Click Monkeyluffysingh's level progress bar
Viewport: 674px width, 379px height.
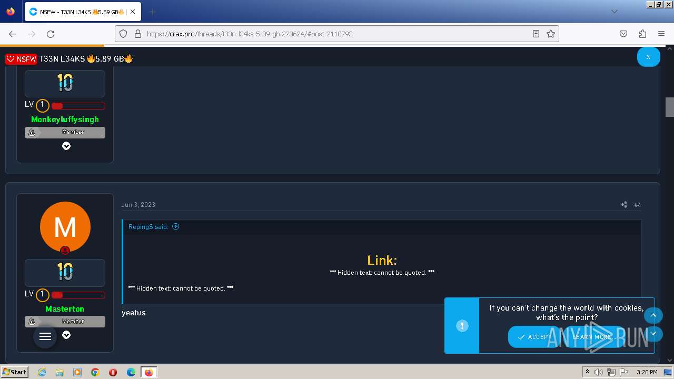click(x=78, y=106)
